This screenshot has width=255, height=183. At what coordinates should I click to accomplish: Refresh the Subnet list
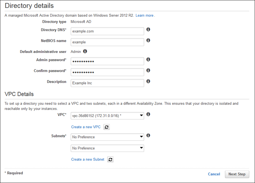click(110, 159)
